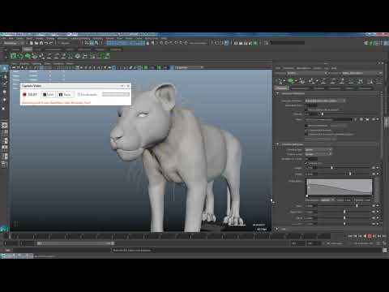
Task: Toggle the checkbox in the Capture Video window
Action: click(79, 94)
